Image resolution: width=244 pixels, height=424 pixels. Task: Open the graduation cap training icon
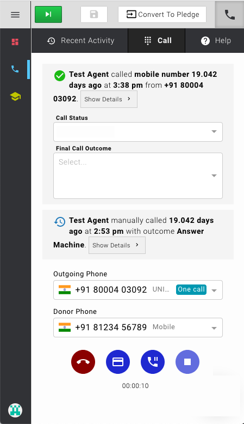point(15,96)
